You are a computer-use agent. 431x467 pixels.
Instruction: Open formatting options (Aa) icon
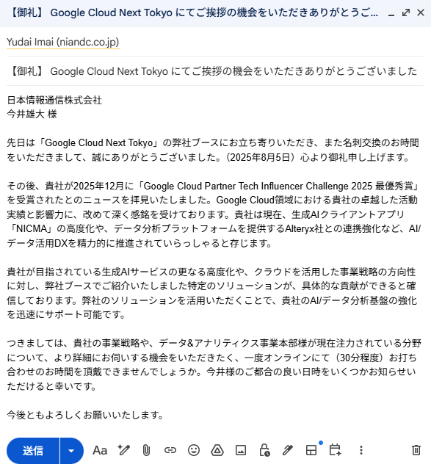(100, 450)
